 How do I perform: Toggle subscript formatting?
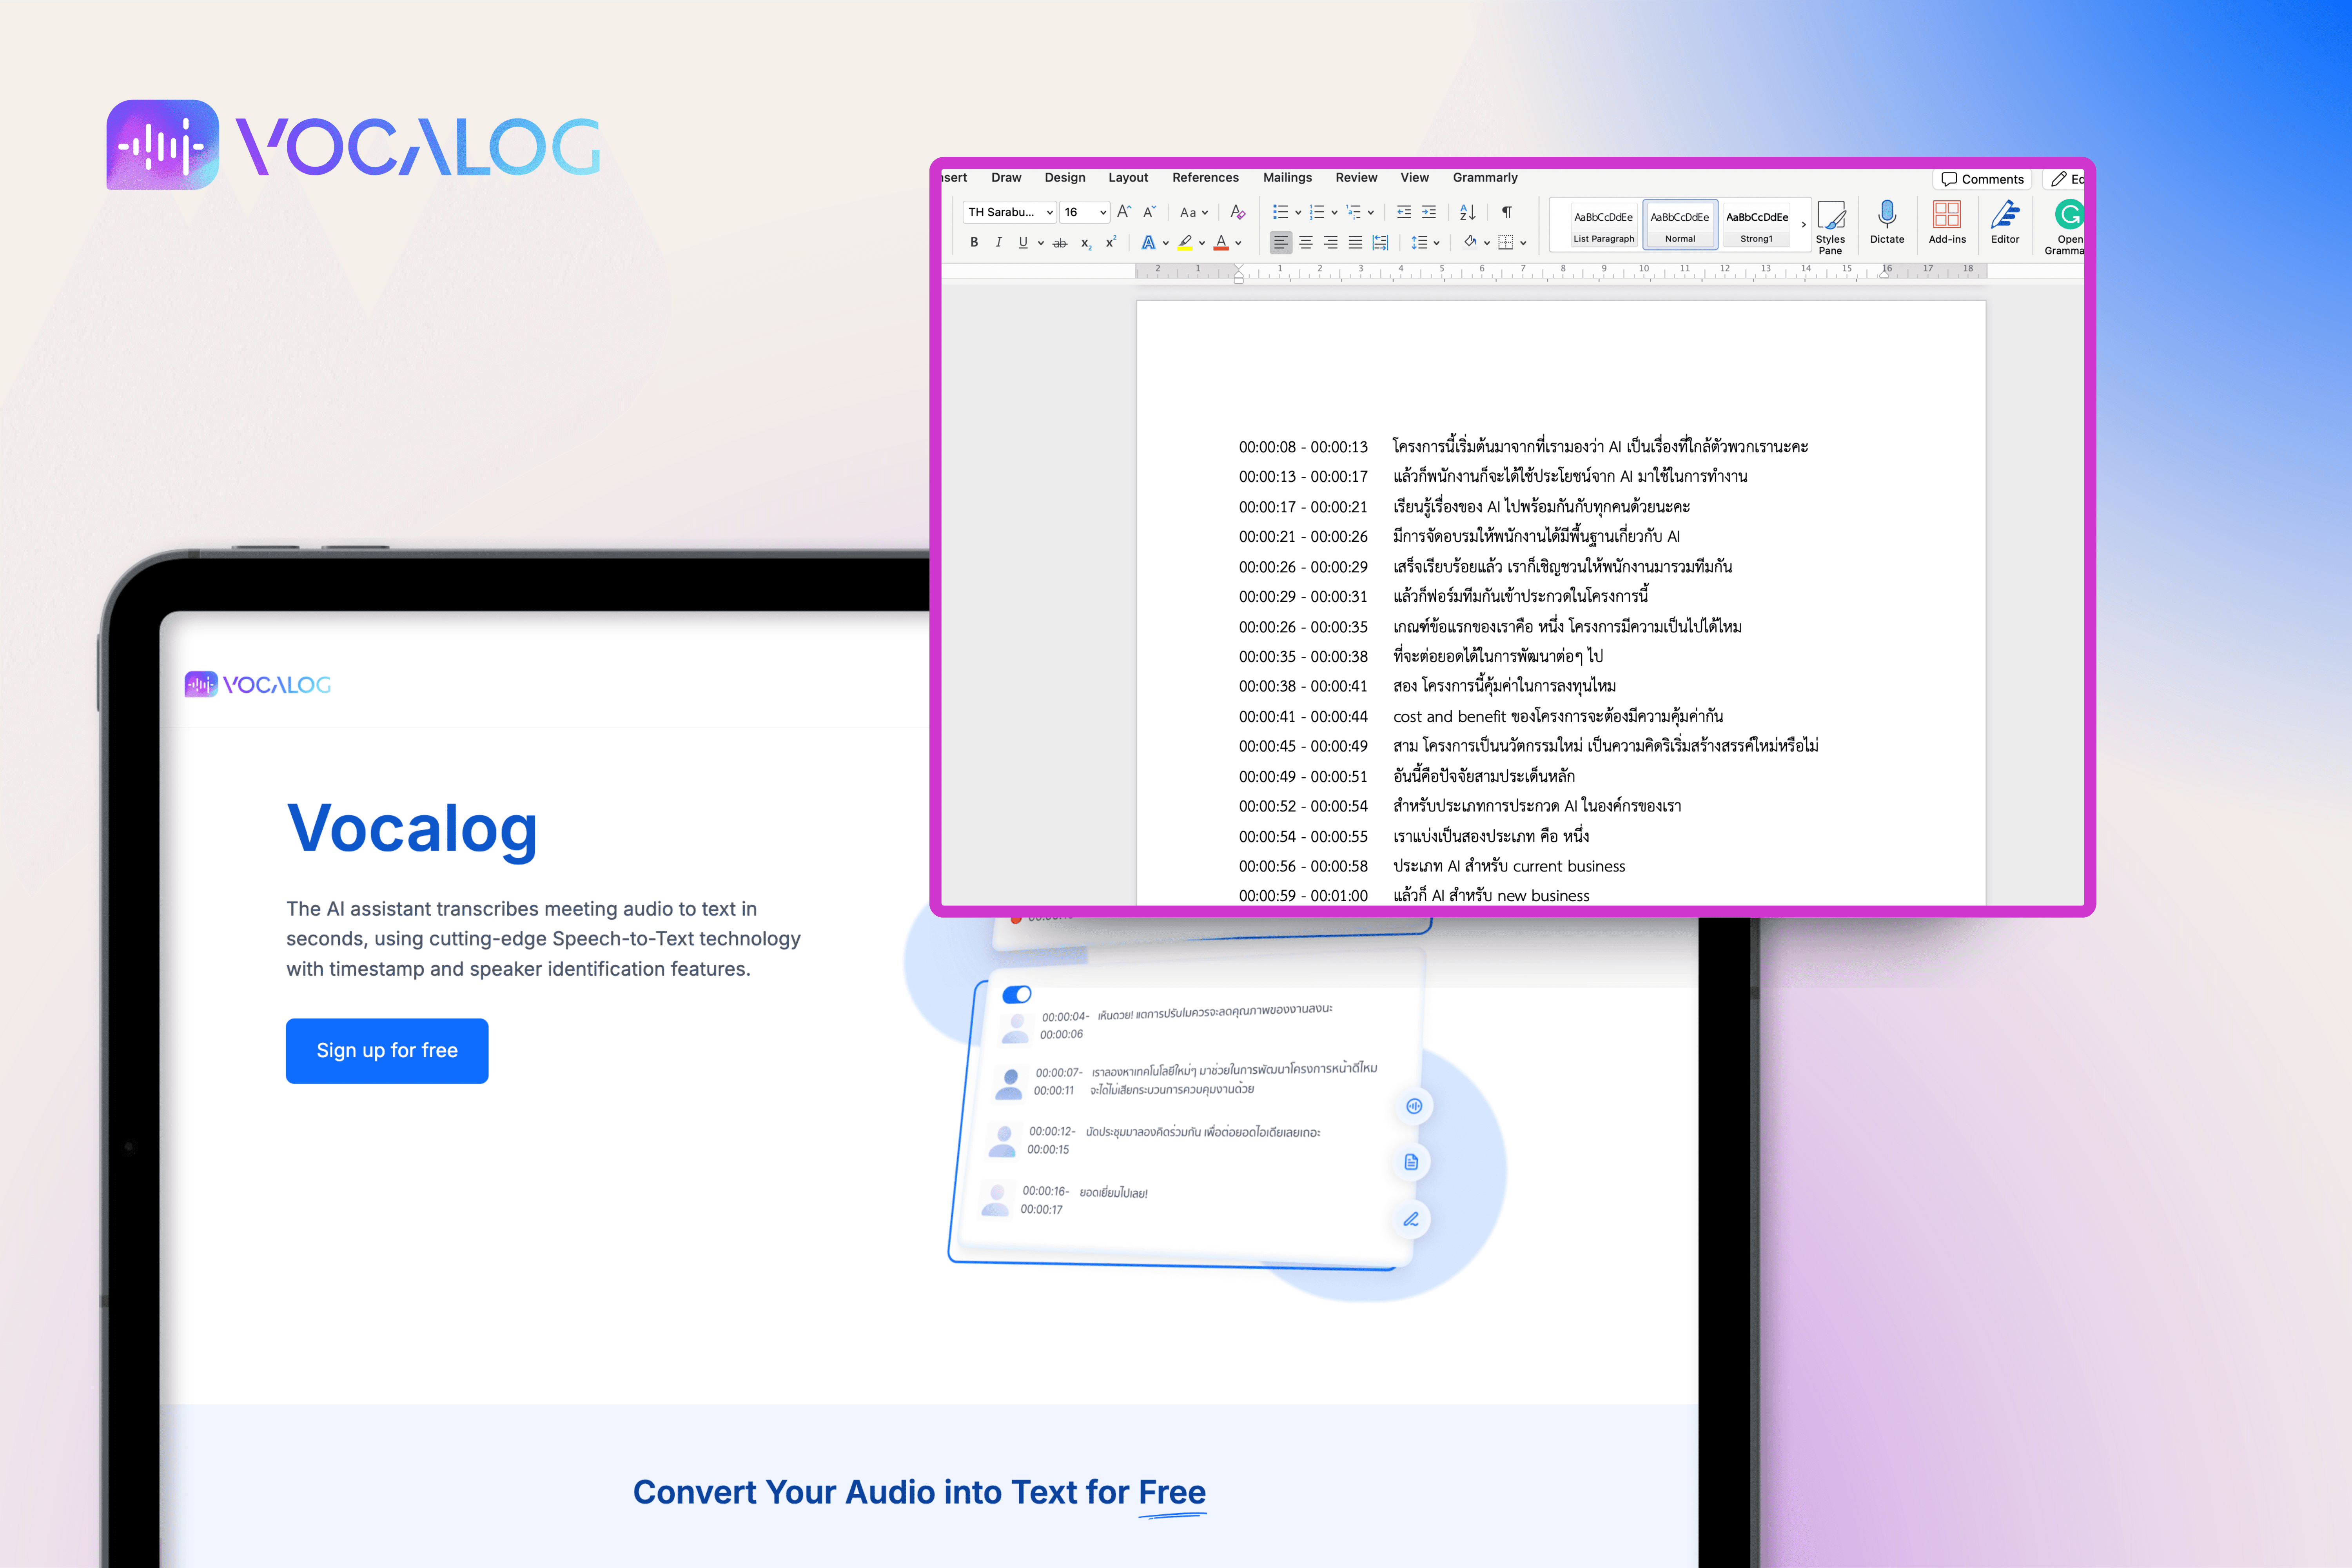[1086, 243]
